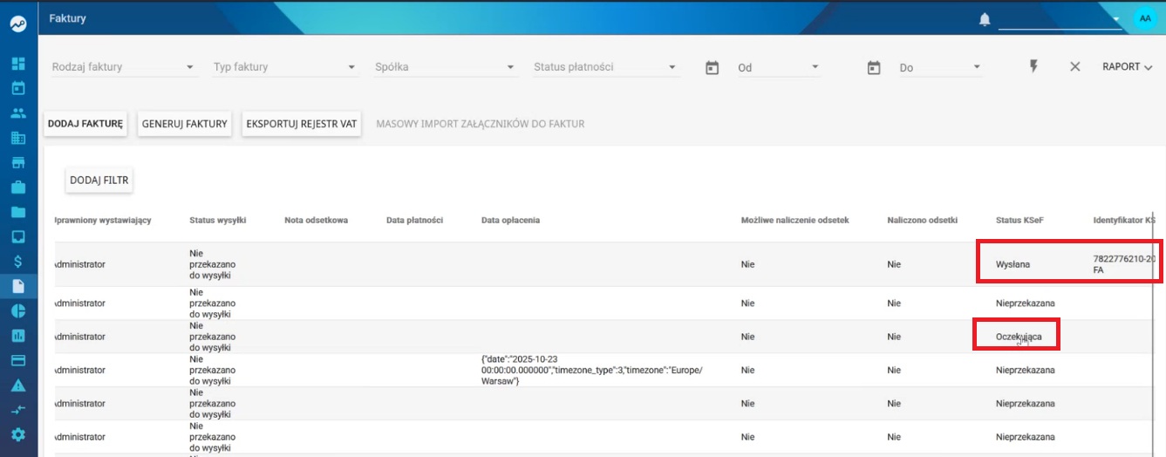Click the Data płatności column header

pyautogui.click(x=415, y=220)
